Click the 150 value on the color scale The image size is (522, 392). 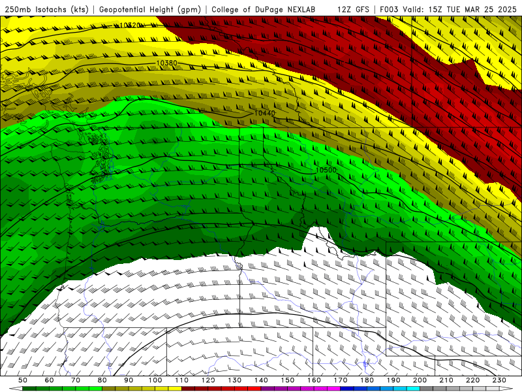288,380
